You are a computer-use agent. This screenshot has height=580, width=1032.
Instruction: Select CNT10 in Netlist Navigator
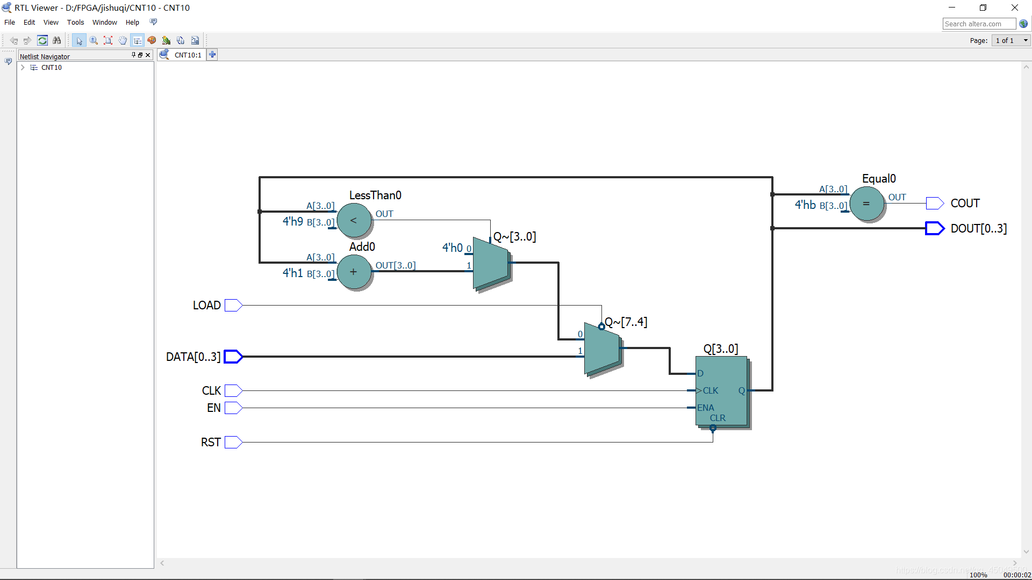pyautogui.click(x=52, y=68)
